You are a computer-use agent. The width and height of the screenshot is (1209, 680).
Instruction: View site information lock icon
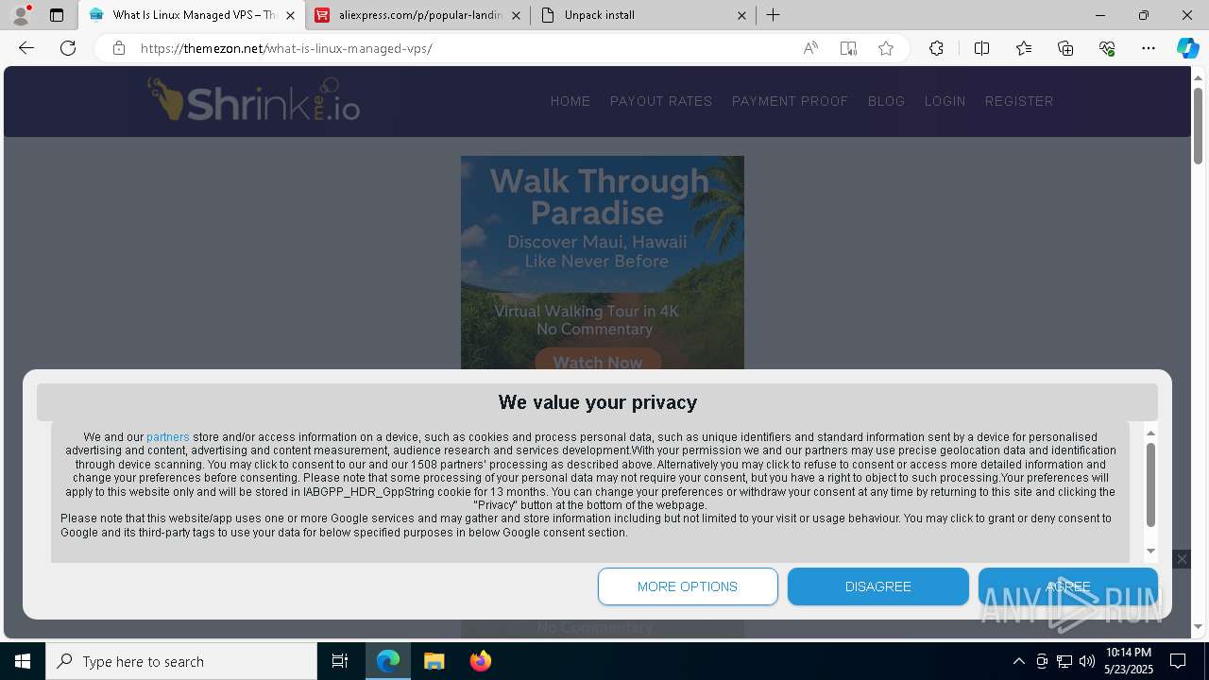tap(119, 48)
